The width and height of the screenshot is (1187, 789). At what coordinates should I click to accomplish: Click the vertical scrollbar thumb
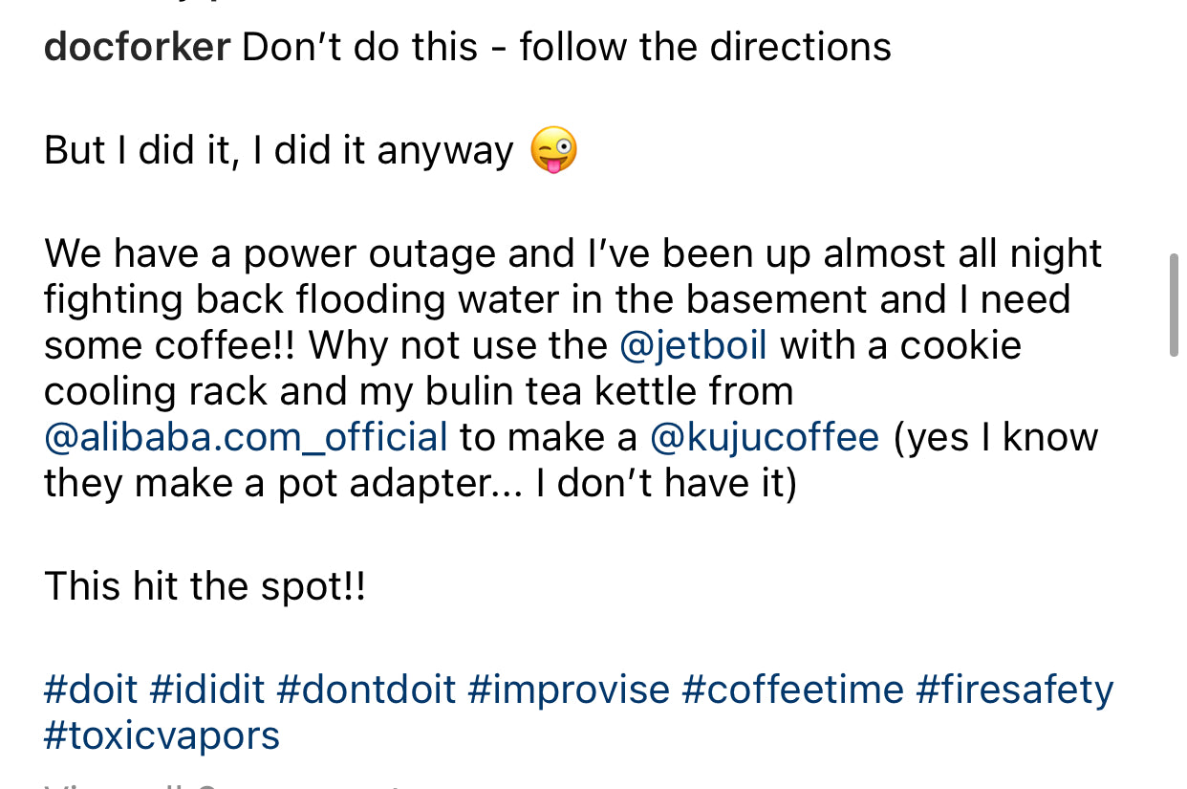[x=1174, y=305]
